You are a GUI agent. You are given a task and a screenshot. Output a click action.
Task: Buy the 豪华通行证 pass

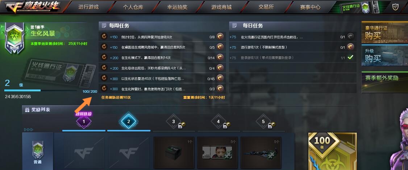pos(384,32)
